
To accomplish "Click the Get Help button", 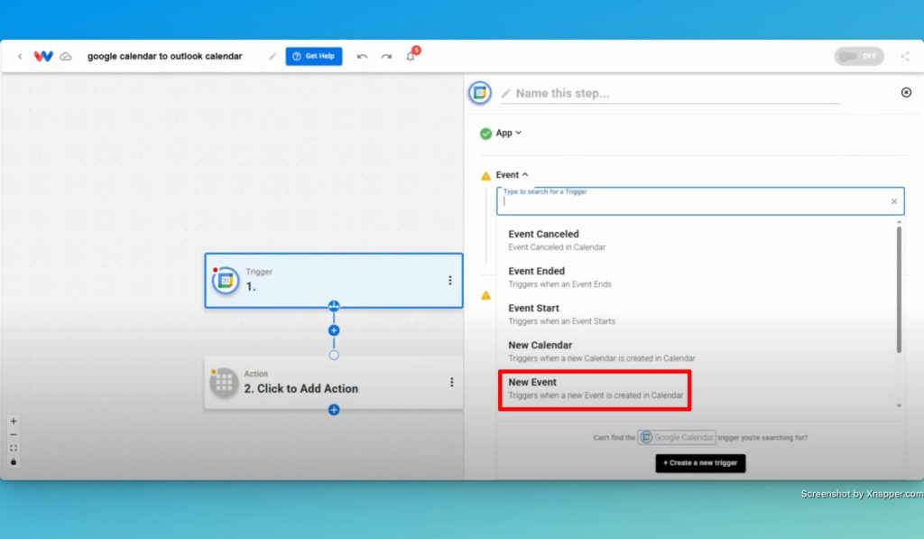I will point(313,56).
